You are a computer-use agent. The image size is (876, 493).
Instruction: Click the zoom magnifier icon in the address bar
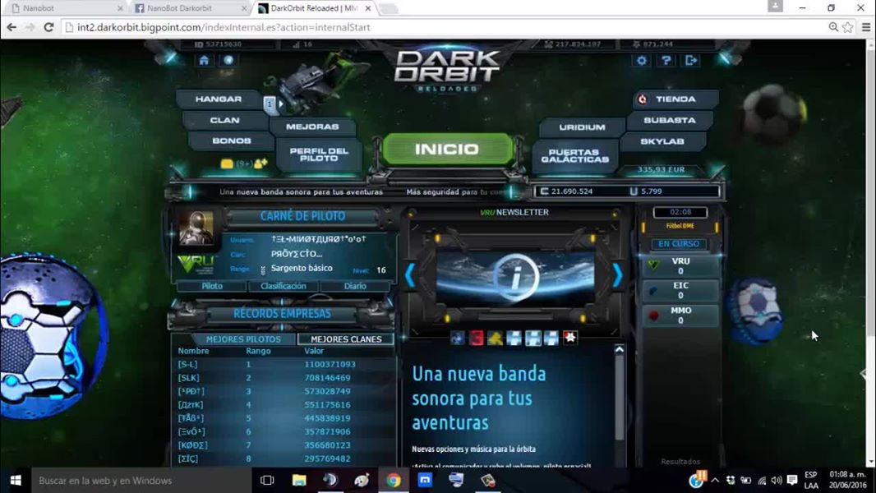(x=833, y=27)
